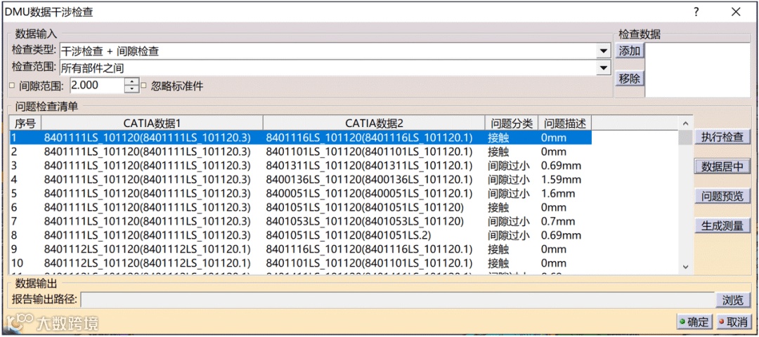Click the 生成测量 button
This screenshot has width=759, height=337.
(722, 225)
